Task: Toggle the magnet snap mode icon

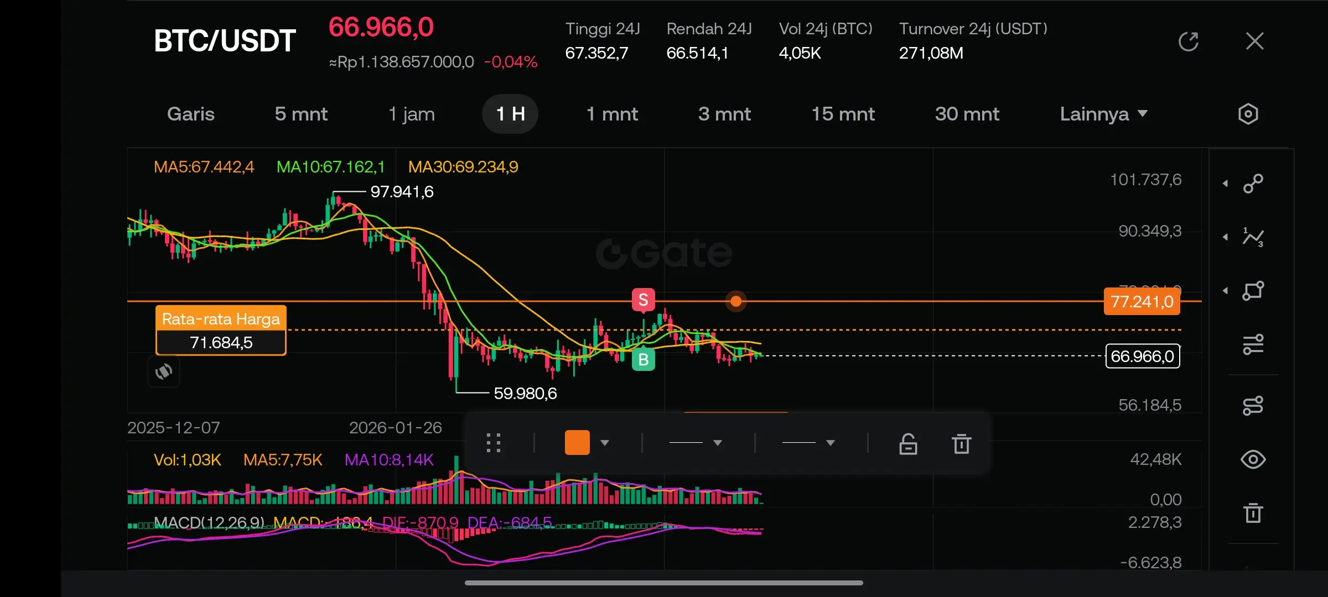Action: point(1253,405)
